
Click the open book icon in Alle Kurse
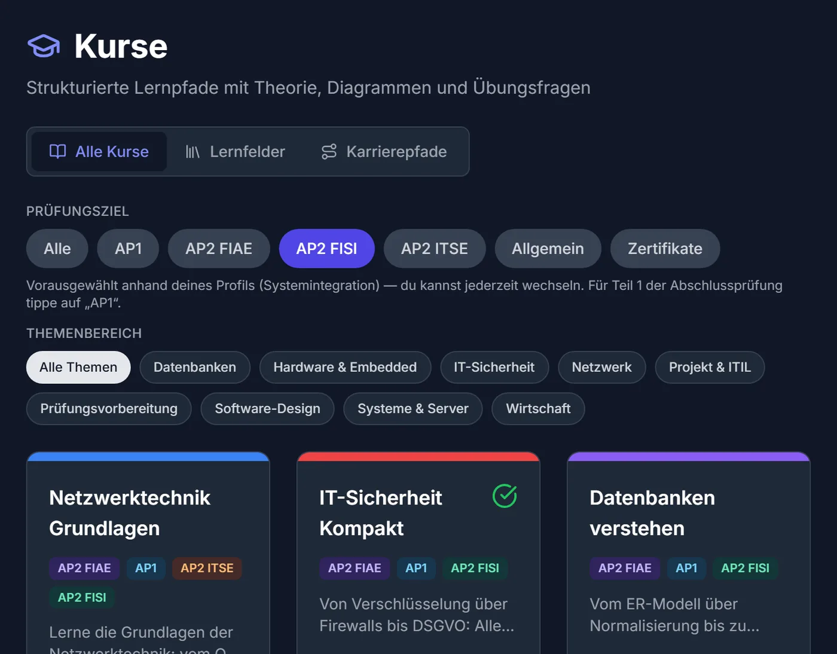(x=57, y=151)
